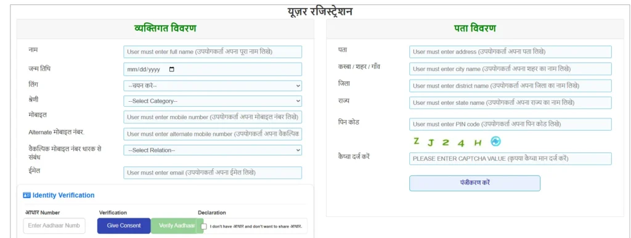This screenshot has width=631, height=238.
Task: Click the जन्म तिथि label
Action: (39, 68)
